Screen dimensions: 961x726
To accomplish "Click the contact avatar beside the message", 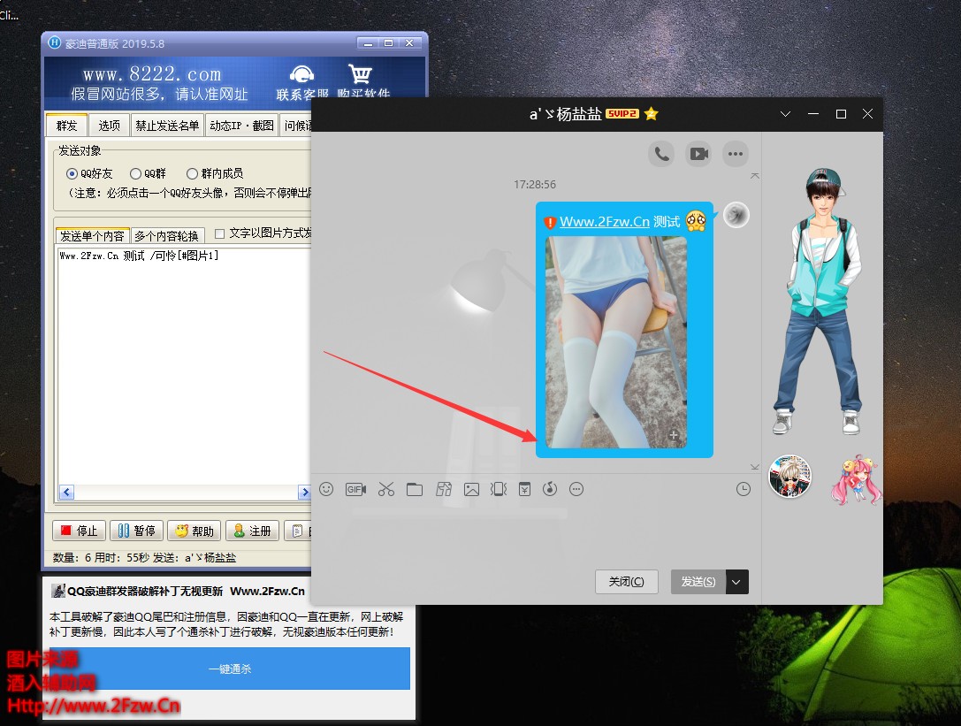I will (736, 215).
